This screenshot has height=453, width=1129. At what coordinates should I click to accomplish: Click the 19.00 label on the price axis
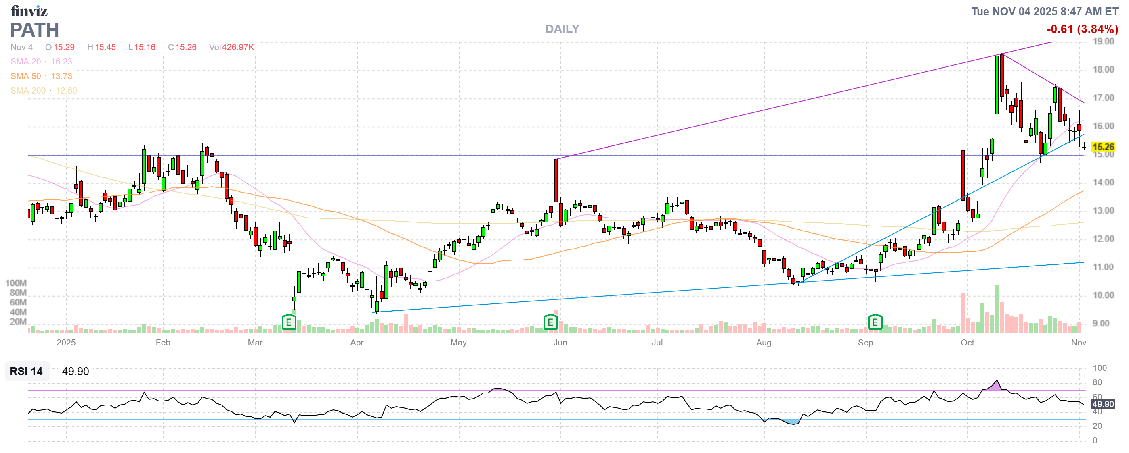pyautogui.click(x=1103, y=42)
